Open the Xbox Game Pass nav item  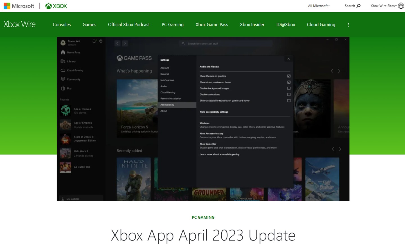coord(211,25)
